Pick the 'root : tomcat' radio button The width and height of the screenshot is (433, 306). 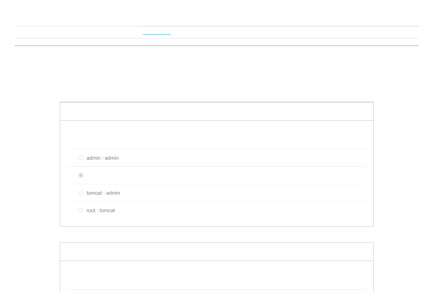81,210
